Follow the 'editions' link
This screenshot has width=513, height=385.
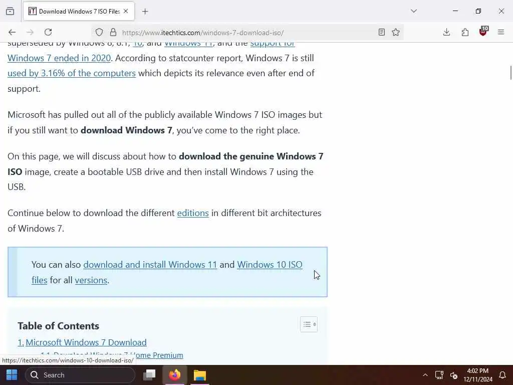pyautogui.click(x=193, y=213)
